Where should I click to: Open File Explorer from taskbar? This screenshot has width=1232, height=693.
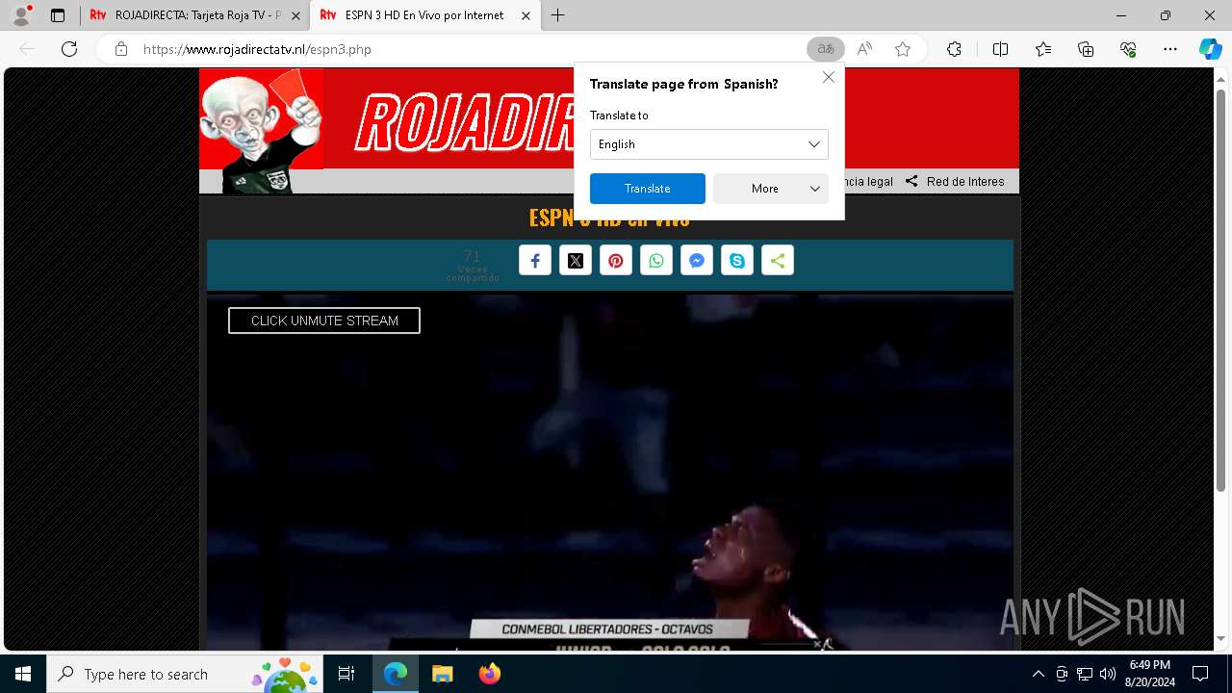tap(442, 674)
